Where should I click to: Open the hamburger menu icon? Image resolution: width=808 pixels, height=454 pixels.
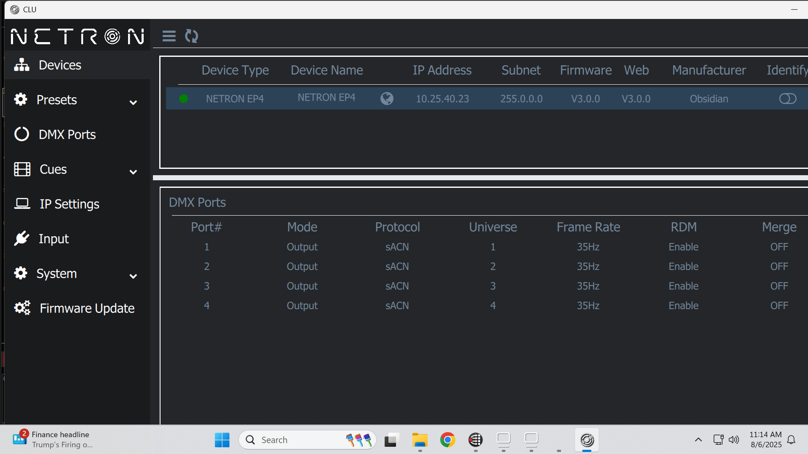pyautogui.click(x=169, y=36)
